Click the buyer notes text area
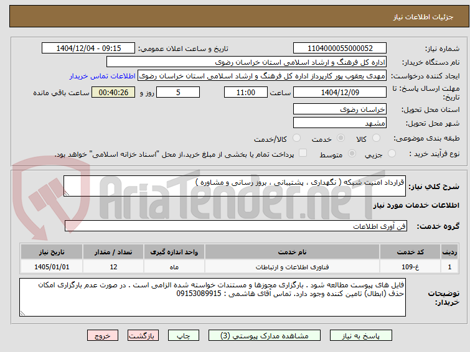This screenshot has height=352, width=470. [x=212, y=297]
